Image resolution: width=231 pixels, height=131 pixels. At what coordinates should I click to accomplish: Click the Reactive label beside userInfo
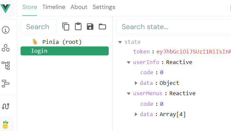click(x=179, y=62)
